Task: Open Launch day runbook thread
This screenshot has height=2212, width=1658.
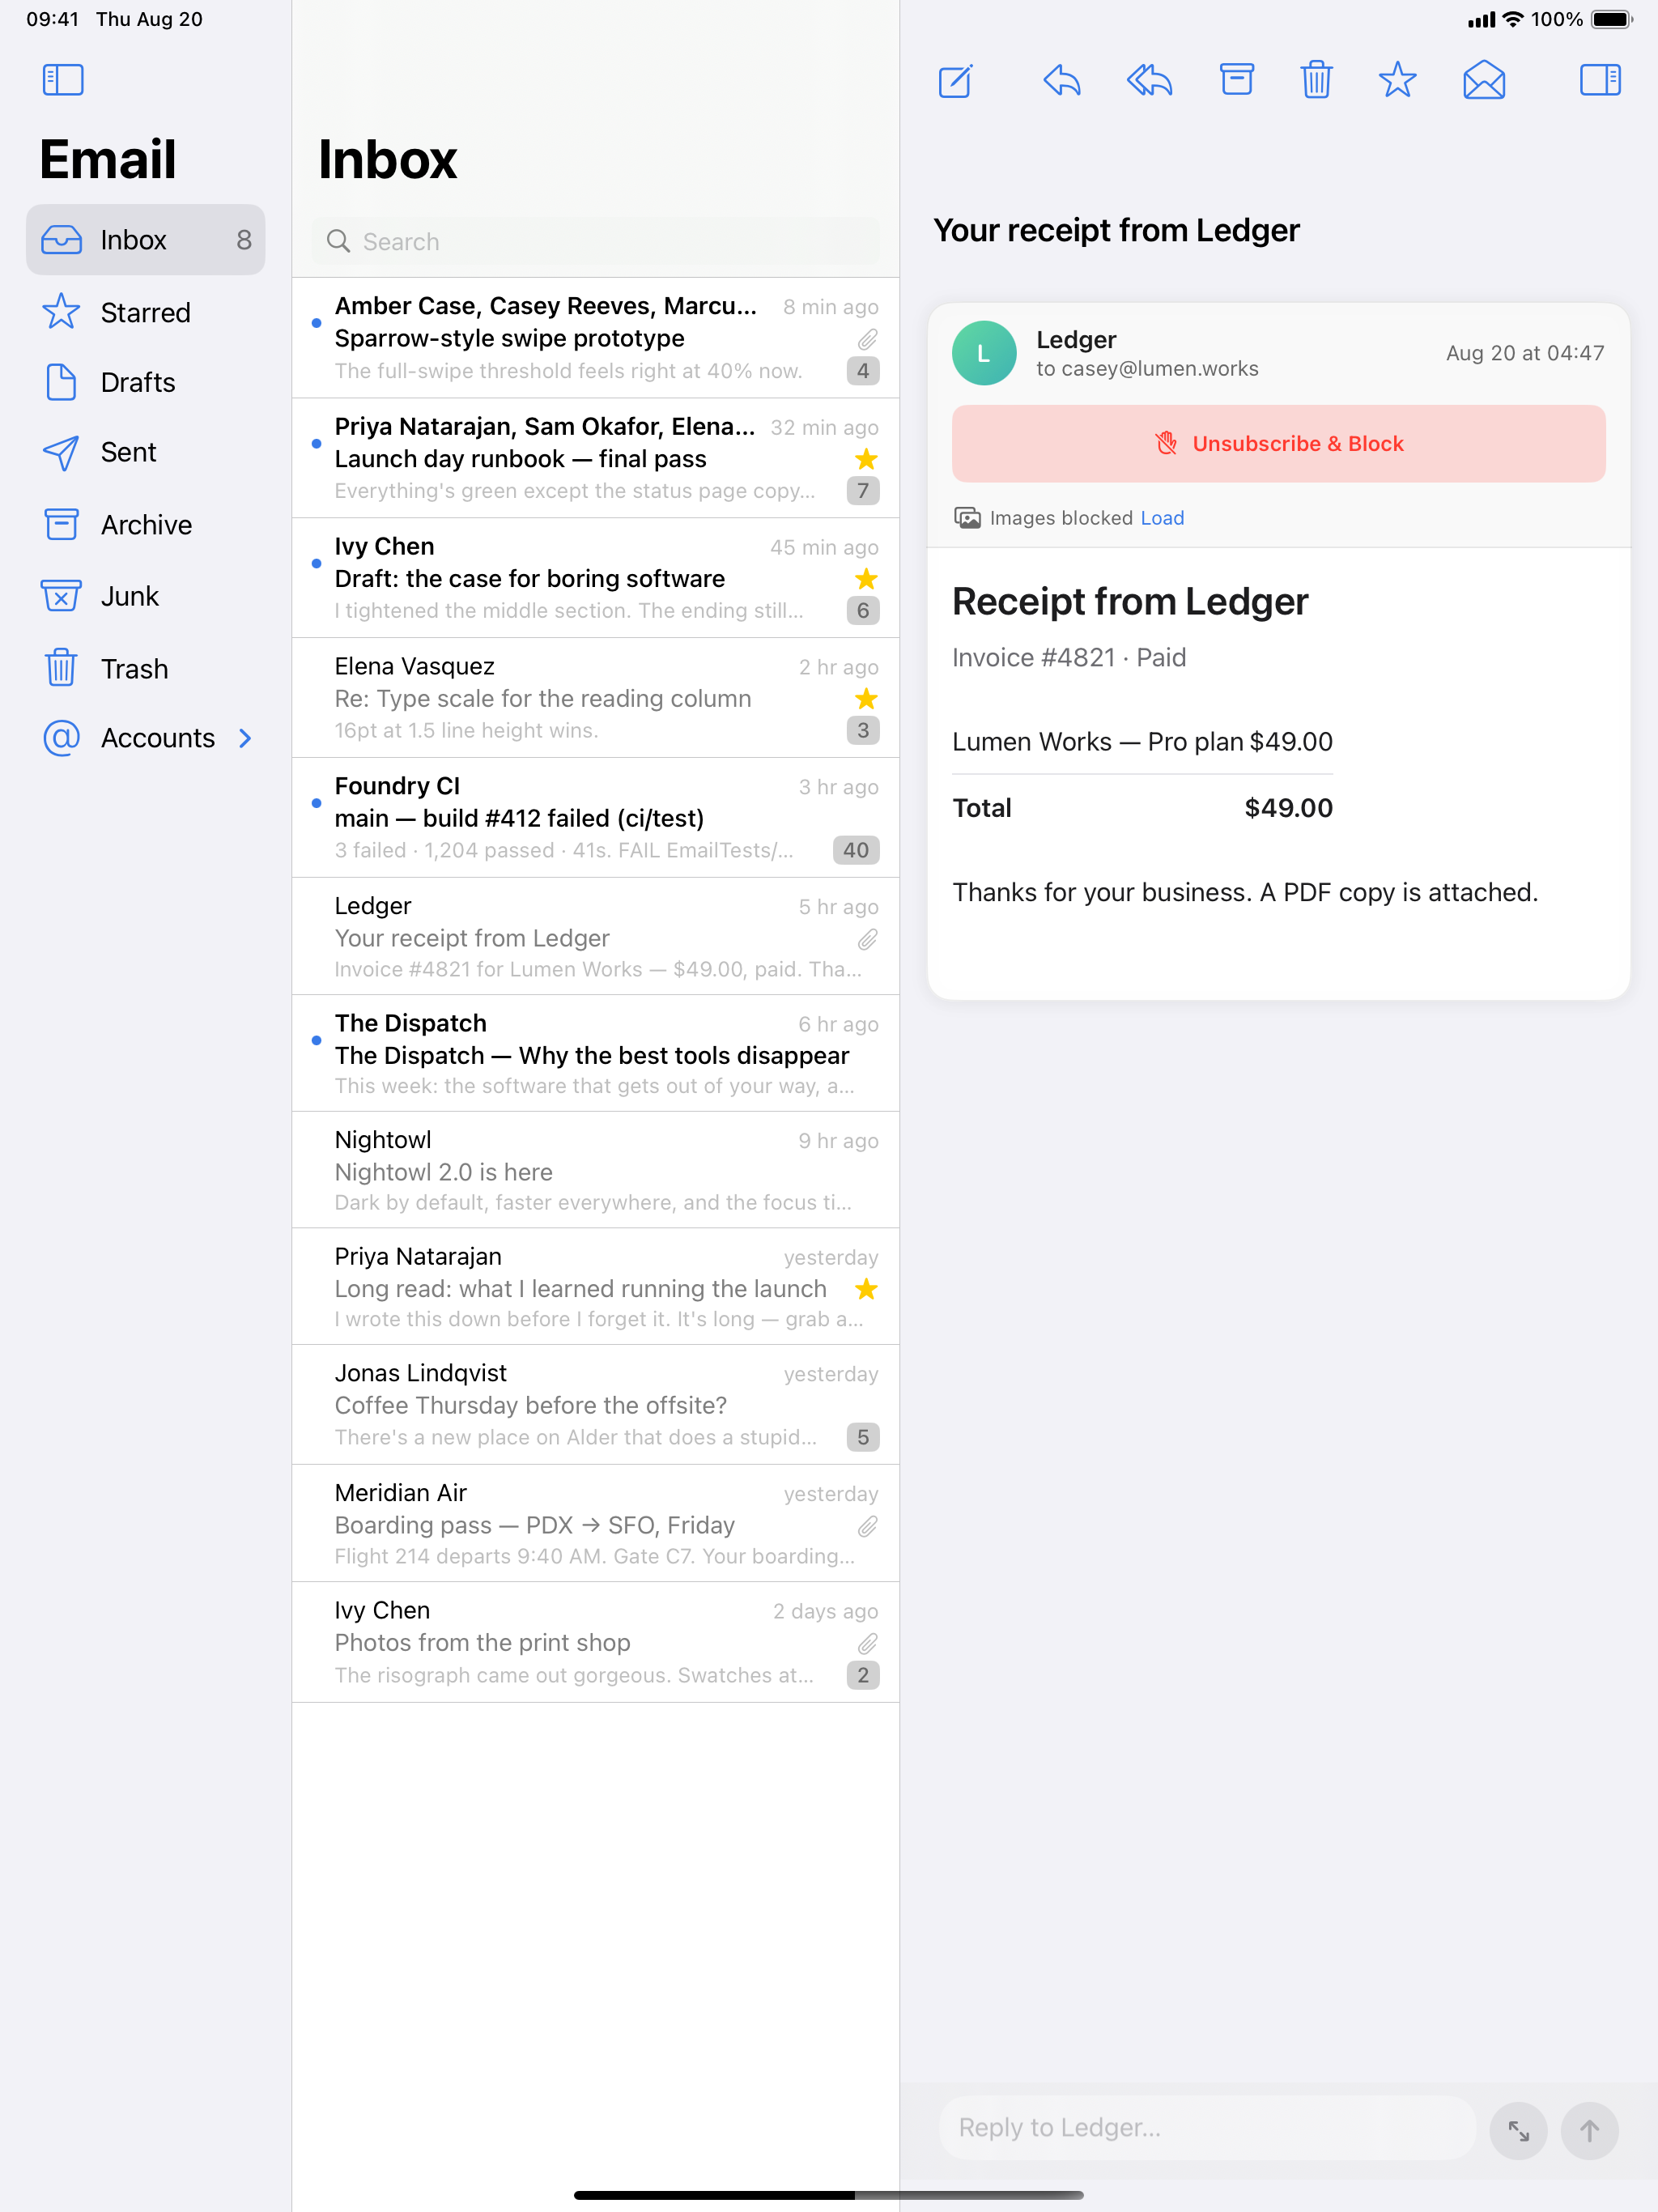Action: coord(596,458)
